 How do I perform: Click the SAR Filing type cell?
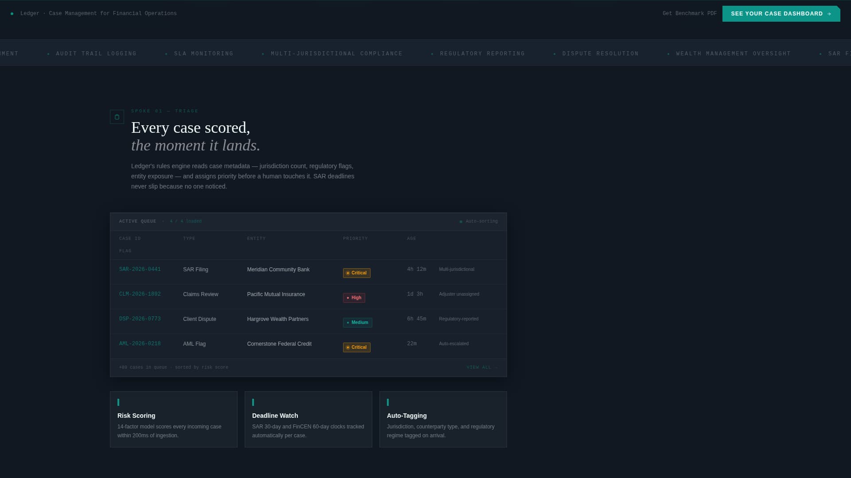click(x=195, y=270)
